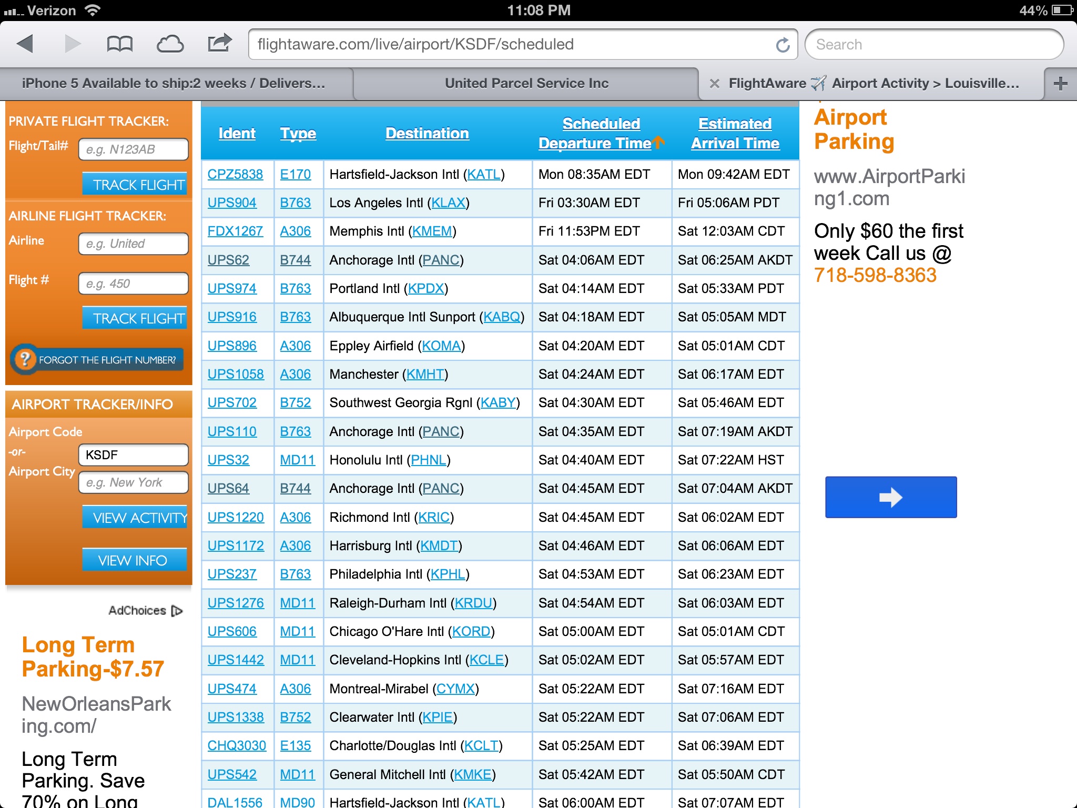Open a new tab with plus
Viewport: 1077px width, 808px height.
click(1060, 83)
